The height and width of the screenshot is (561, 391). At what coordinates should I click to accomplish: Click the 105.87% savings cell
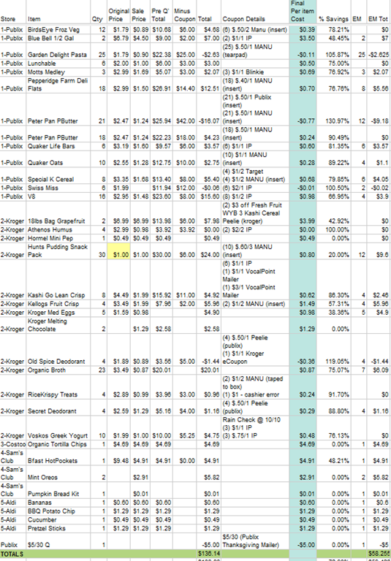pos(333,51)
